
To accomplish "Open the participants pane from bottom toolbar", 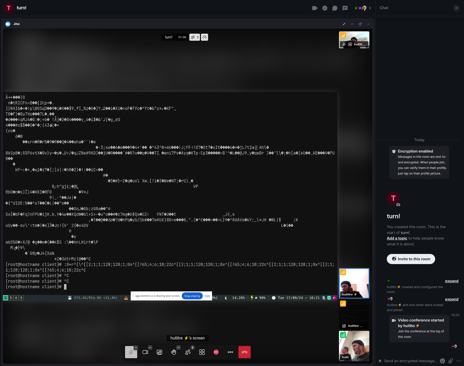I will (x=188, y=352).
